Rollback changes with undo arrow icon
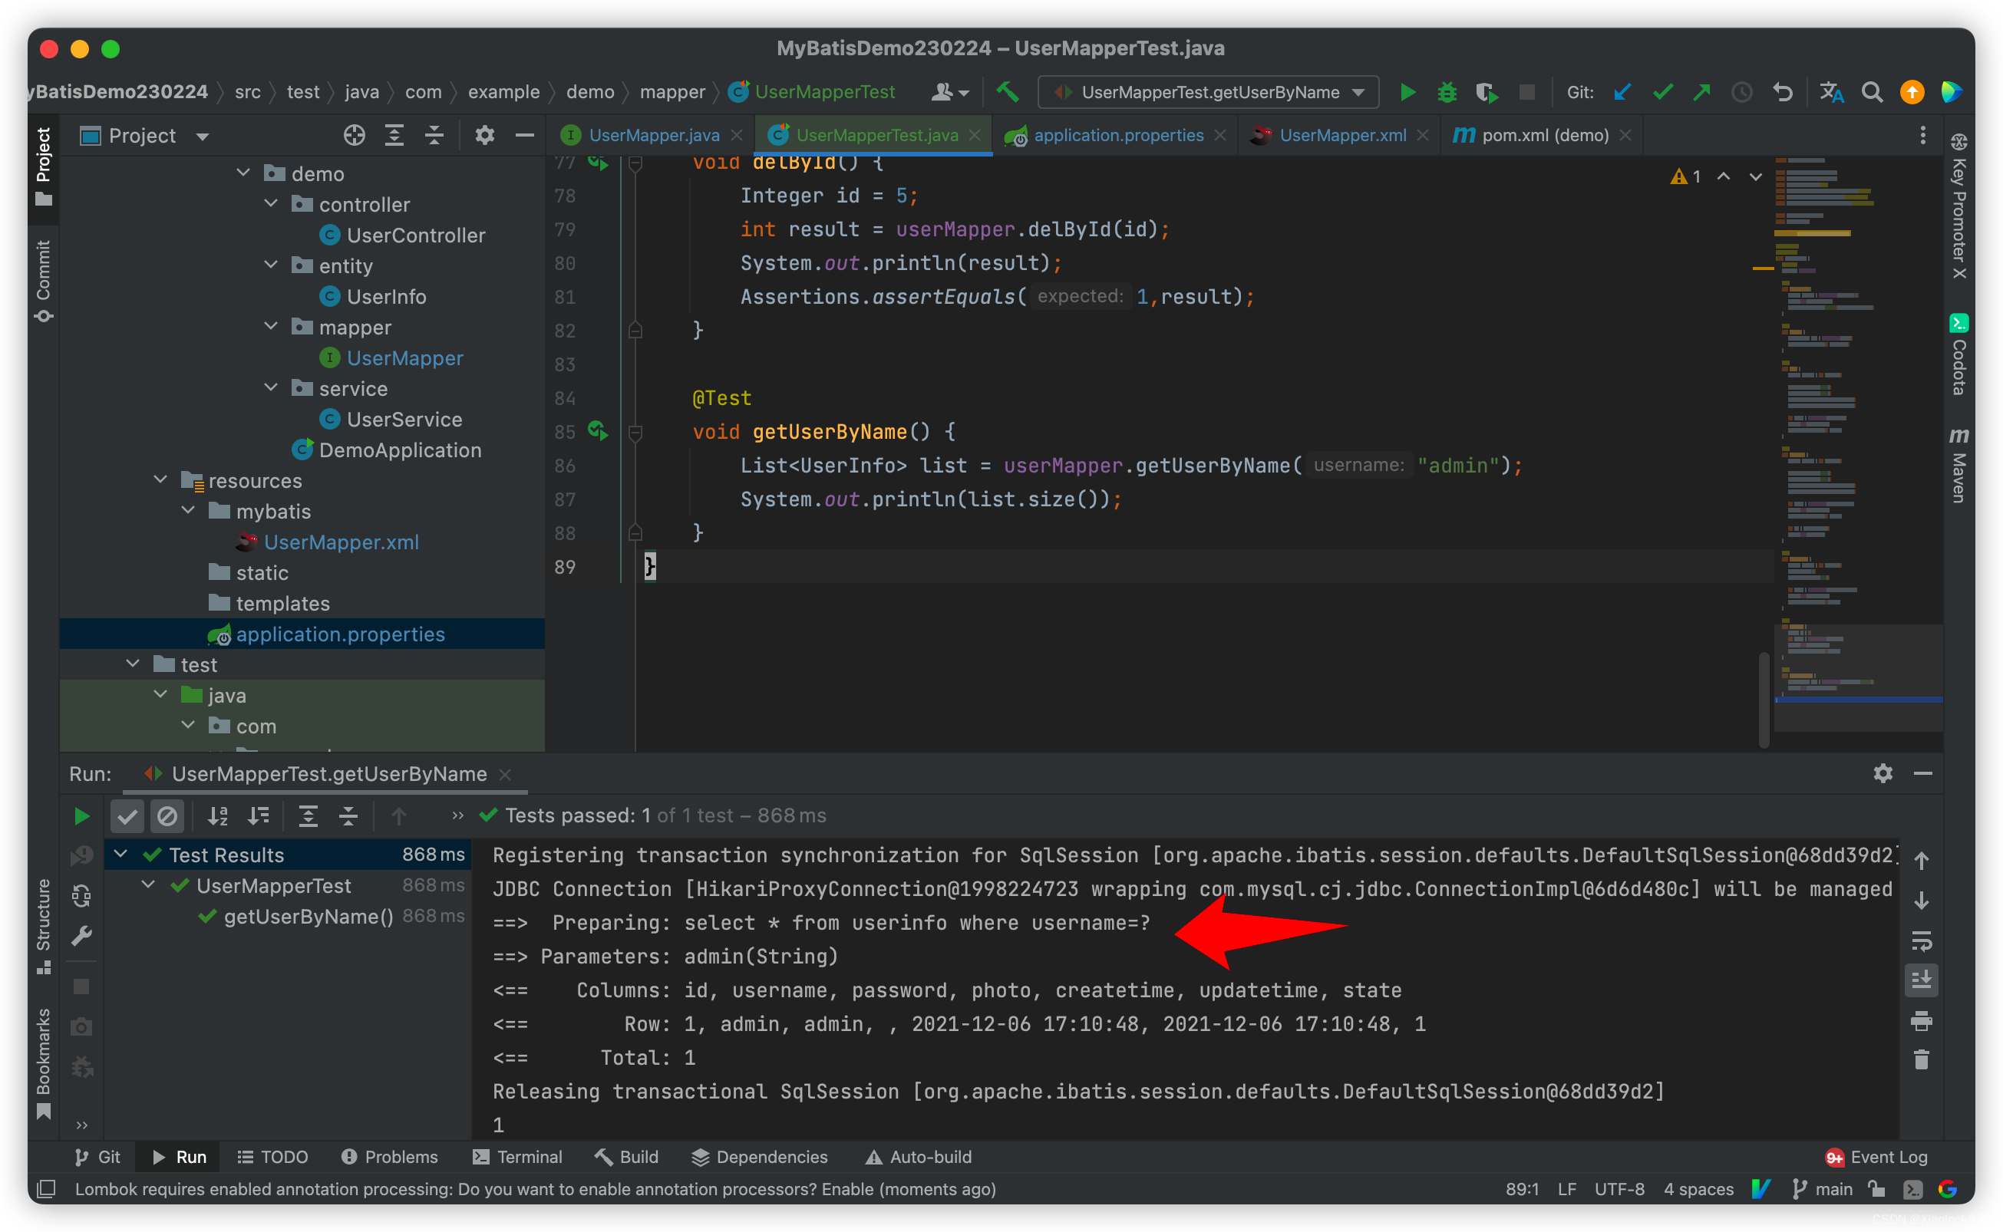 (x=1782, y=92)
